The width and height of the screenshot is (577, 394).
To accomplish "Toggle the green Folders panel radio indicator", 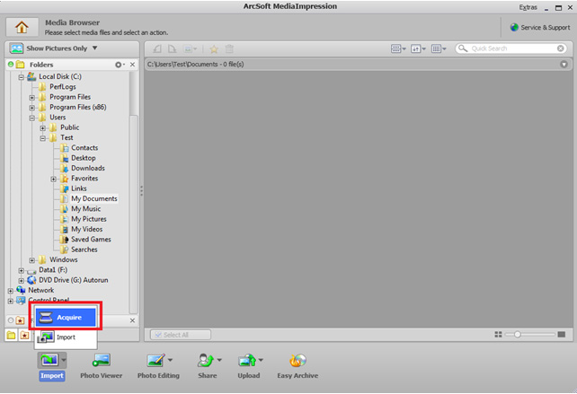I will pyautogui.click(x=11, y=65).
